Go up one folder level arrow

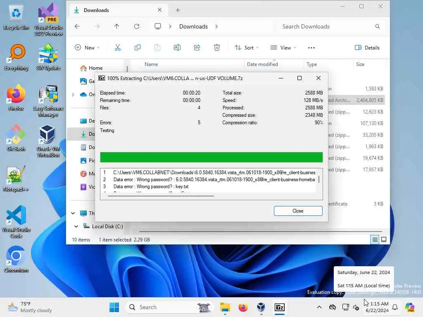pos(116,26)
